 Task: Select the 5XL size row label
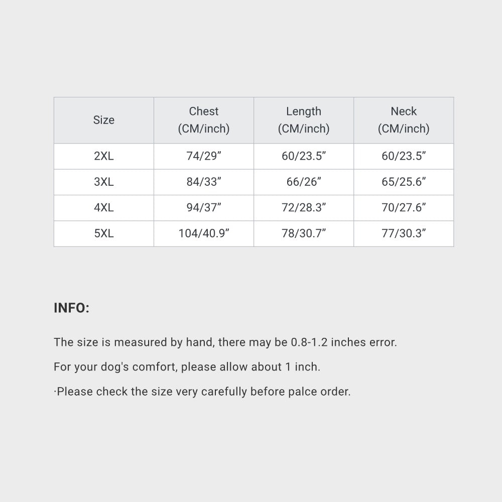(x=104, y=233)
